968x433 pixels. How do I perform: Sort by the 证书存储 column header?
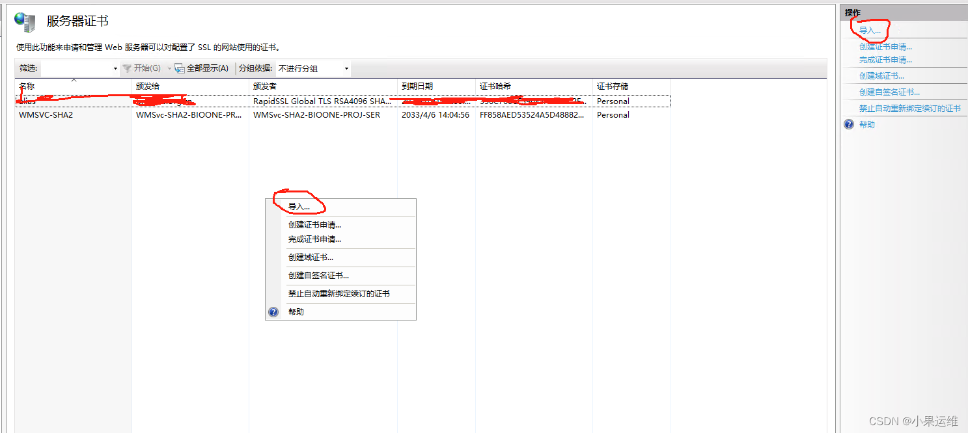[631, 86]
